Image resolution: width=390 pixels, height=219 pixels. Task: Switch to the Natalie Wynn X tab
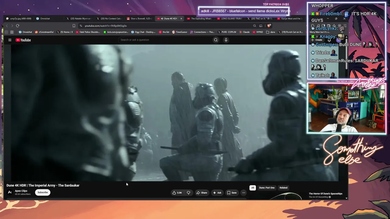click(x=79, y=19)
